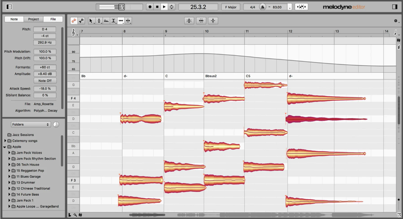Click the C5 chord label
403x219 pixels.
tap(248, 76)
